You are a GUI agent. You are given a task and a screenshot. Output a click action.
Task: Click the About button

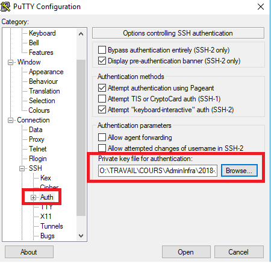[29, 252]
